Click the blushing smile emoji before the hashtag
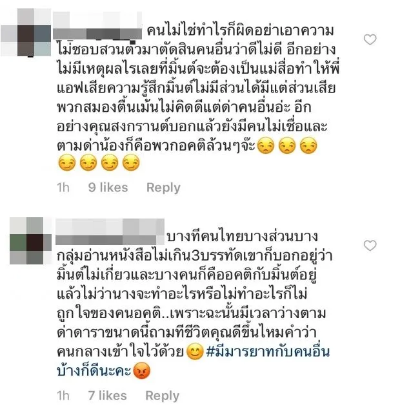The height and width of the screenshot is (417, 400). 195,352
